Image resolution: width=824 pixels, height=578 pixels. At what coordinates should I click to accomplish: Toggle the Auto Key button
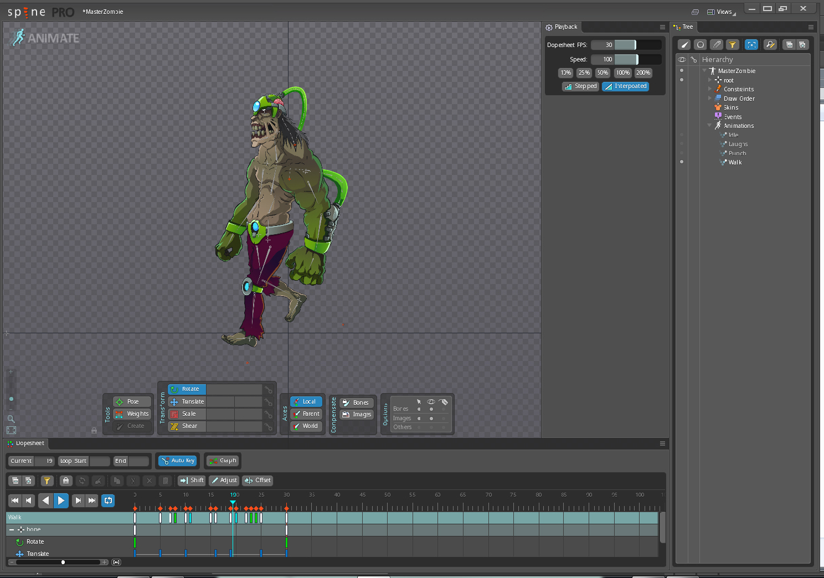tap(178, 461)
